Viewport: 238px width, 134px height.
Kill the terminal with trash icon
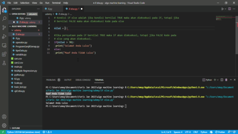226,80
